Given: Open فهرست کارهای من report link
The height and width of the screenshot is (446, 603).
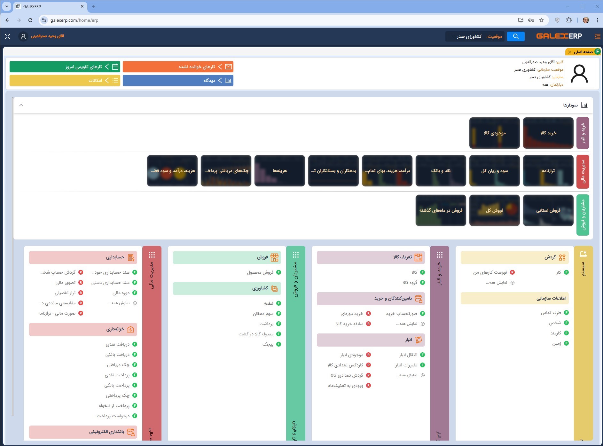Looking at the screenshot, I should click(494, 272).
